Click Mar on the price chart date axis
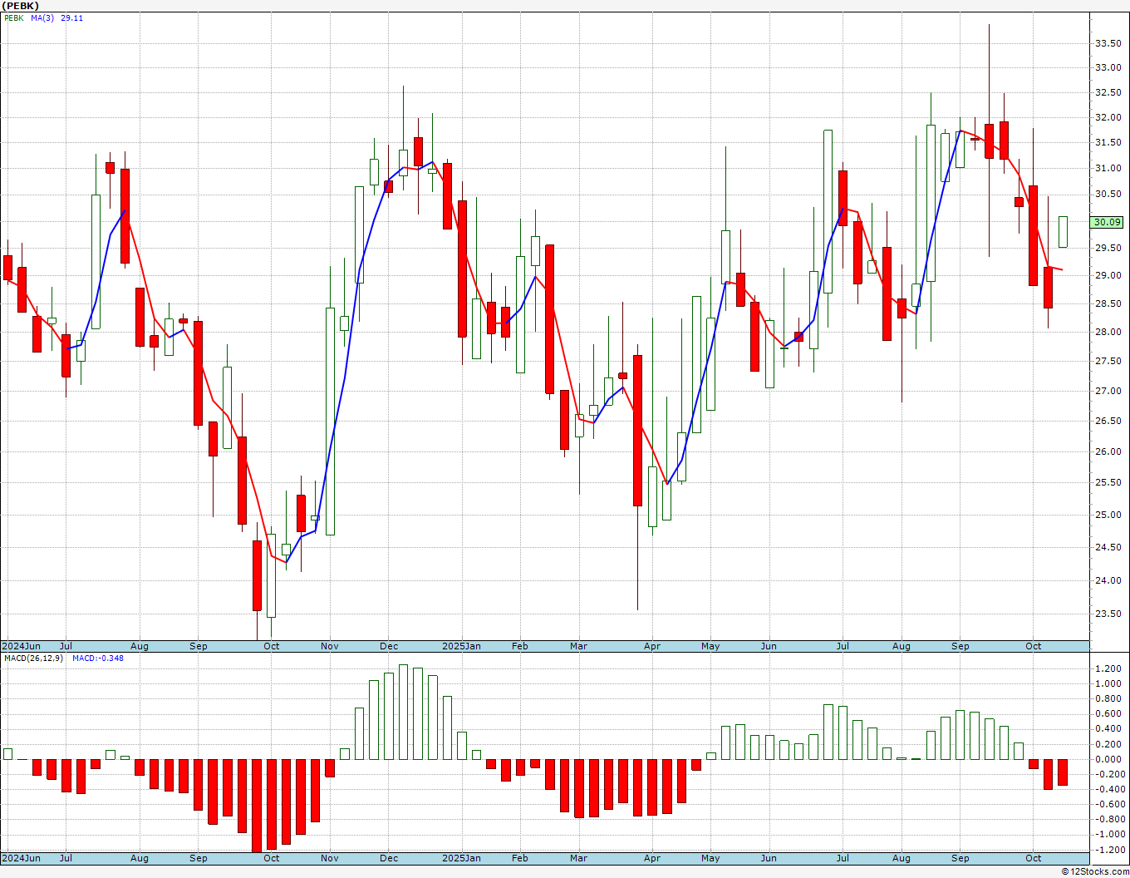 click(x=579, y=646)
